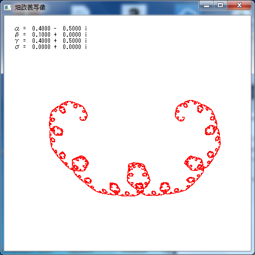Click the 畑政義写像 title text
Viewport: 255px width, 255px height.
30,8
